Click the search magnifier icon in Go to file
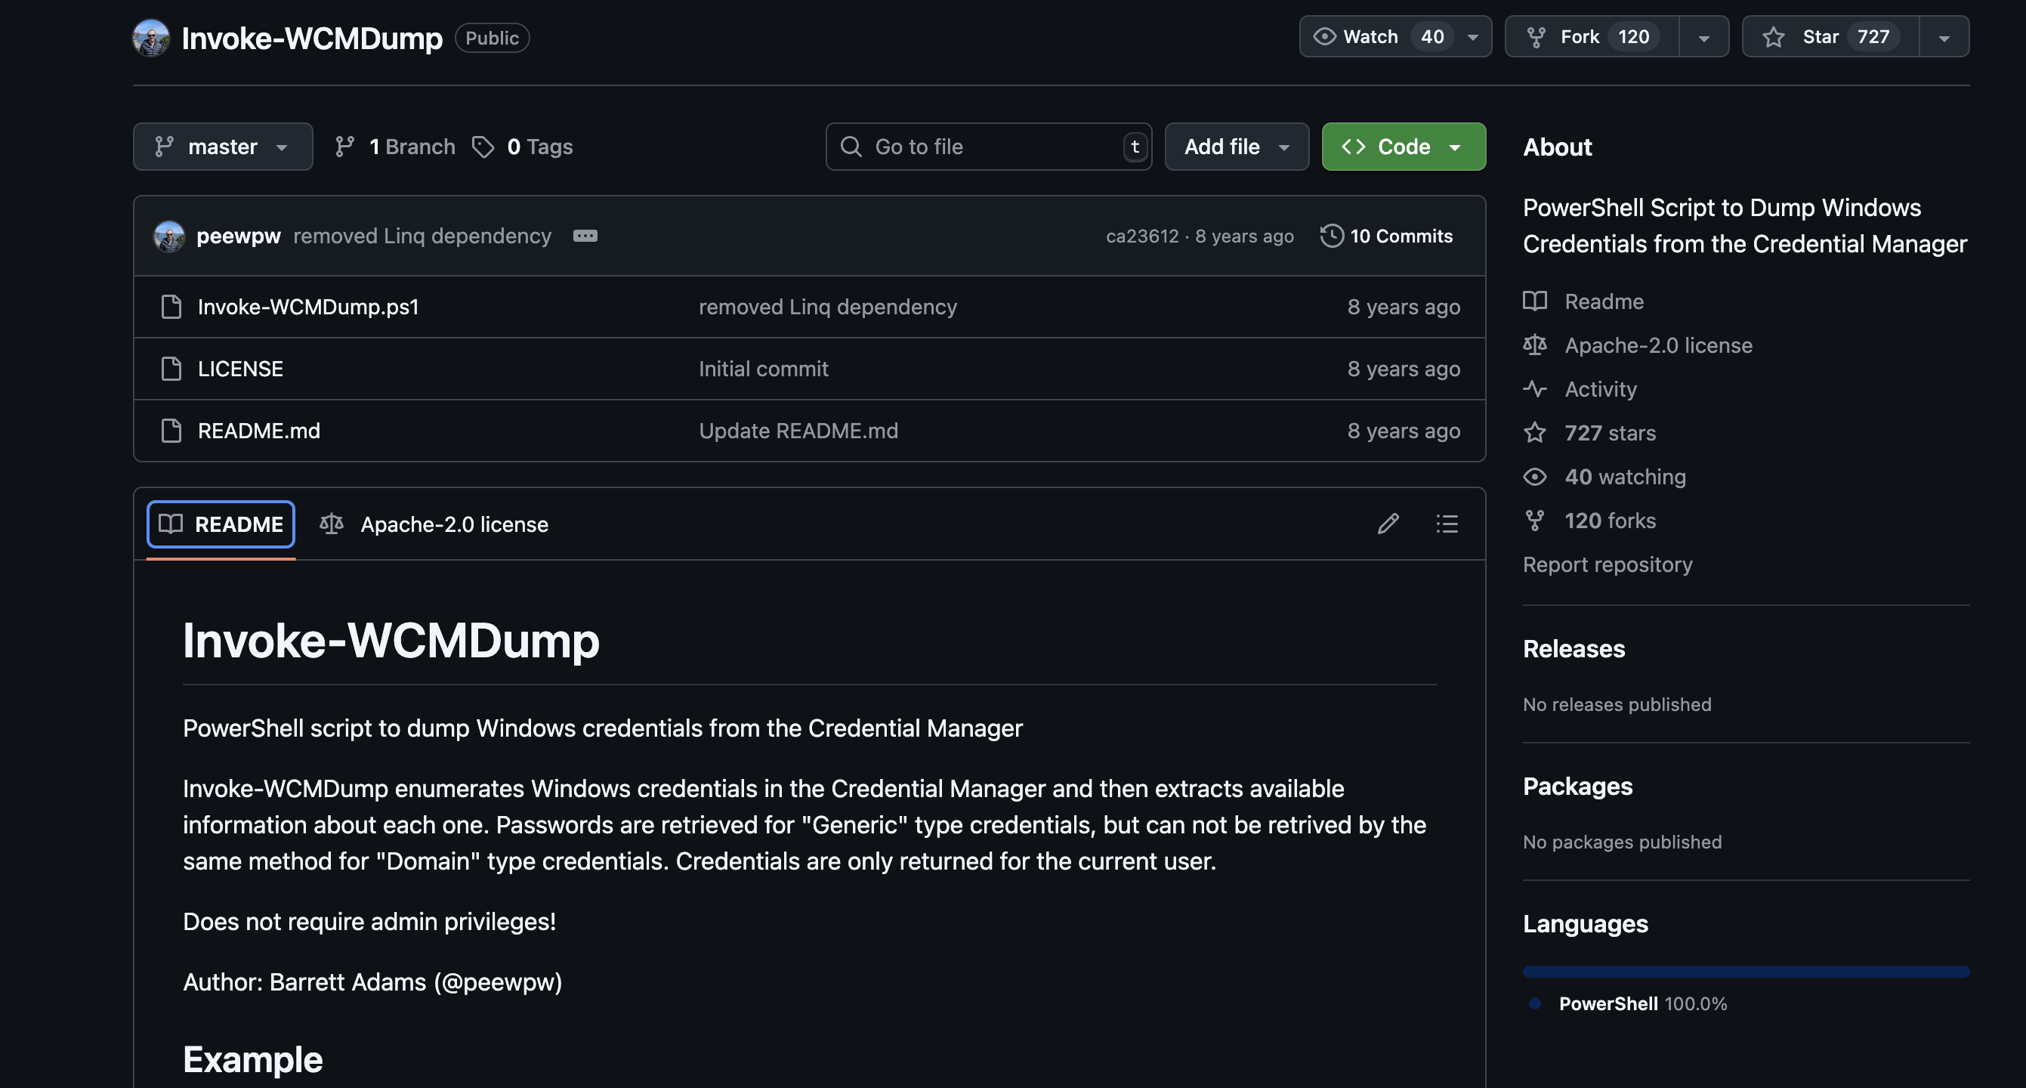This screenshot has height=1088, width=2026. coord(851,147)
